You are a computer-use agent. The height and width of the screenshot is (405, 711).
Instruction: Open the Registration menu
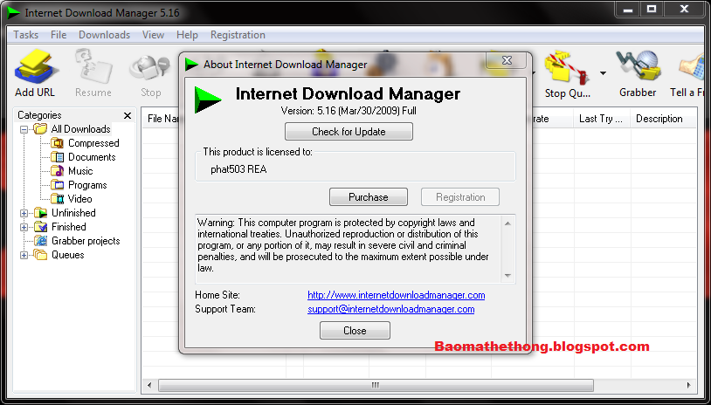click(x=238, y=35)
